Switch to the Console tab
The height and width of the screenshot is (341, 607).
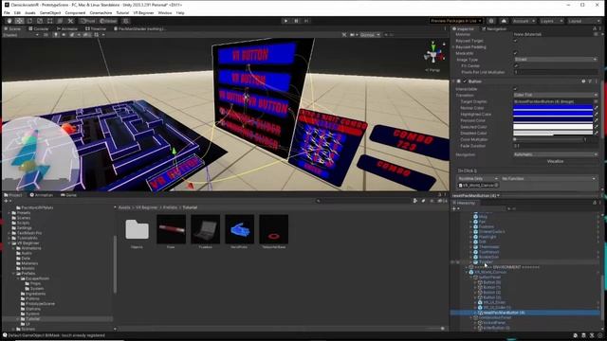pos(38,28)
